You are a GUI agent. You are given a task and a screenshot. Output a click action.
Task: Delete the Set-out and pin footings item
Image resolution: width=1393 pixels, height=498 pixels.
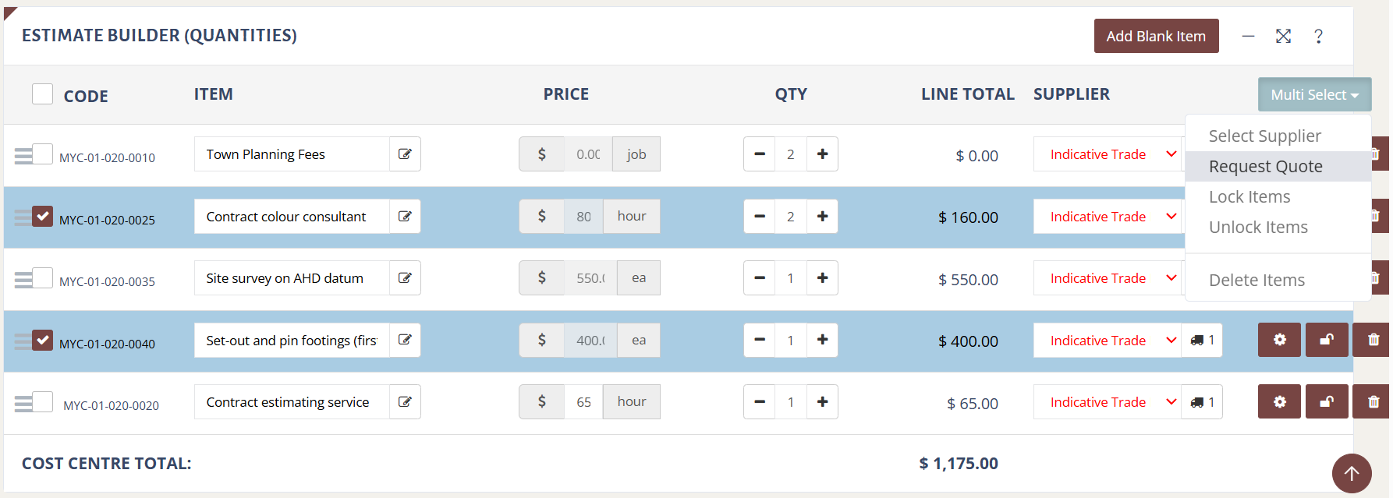pos(1373,340)
